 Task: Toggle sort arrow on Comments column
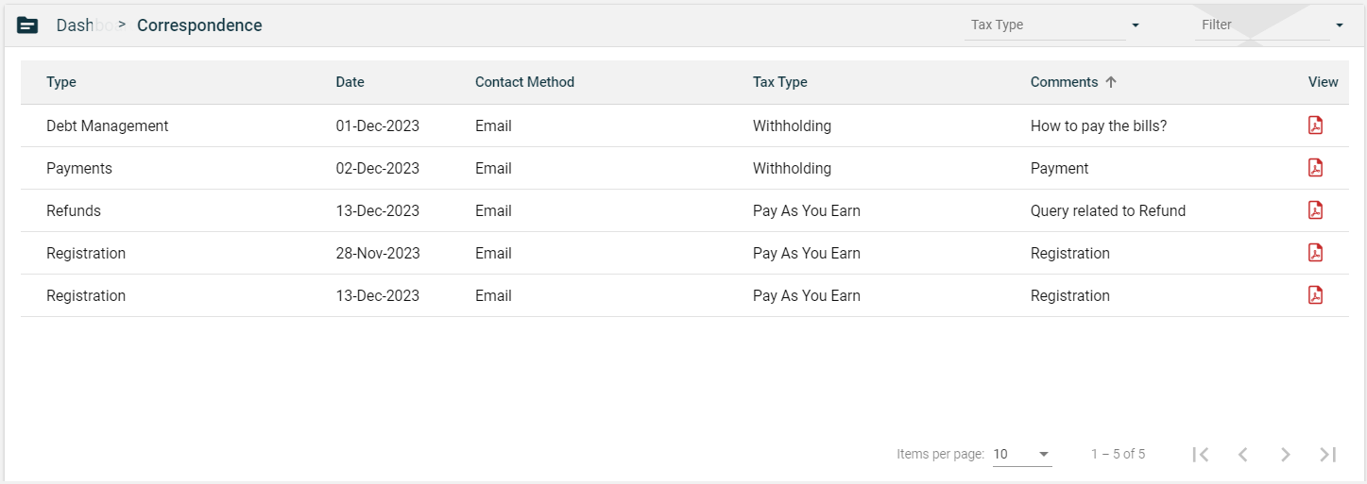pyautogui.click(x=1111, y=82)
